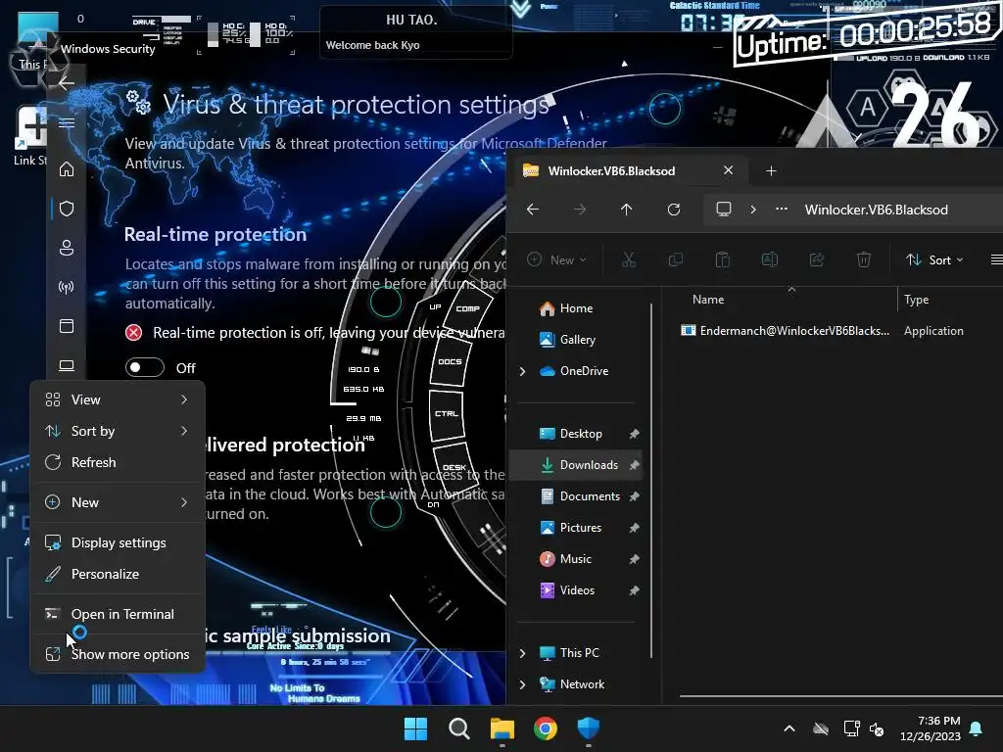The image size is (1003, 752).
Task: Open Device security laptop icon
Action: click(x=67, y=365)
